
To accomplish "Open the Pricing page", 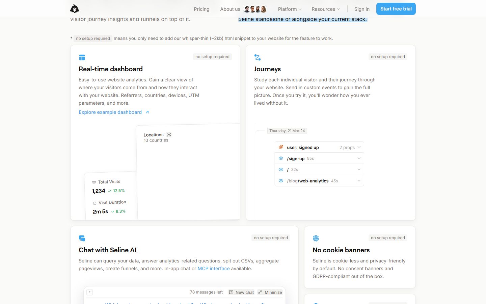I will (x=201, y=9).
